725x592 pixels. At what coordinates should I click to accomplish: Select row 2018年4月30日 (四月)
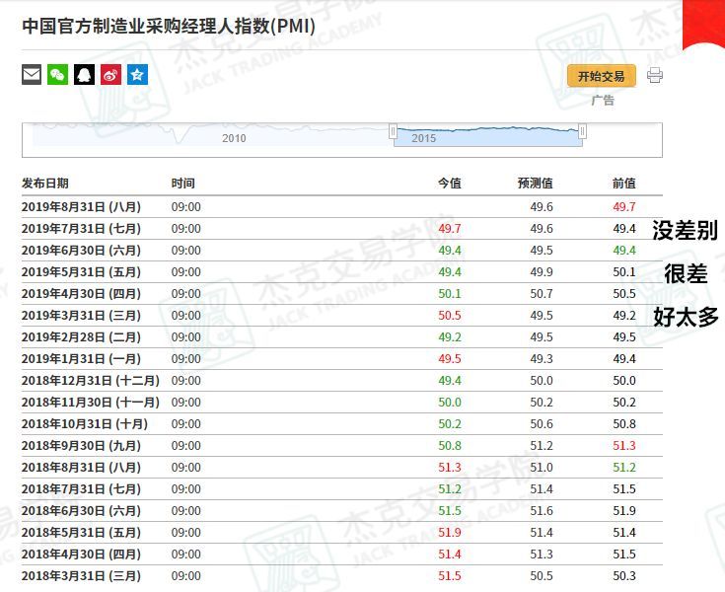click(x=342, y=555)
